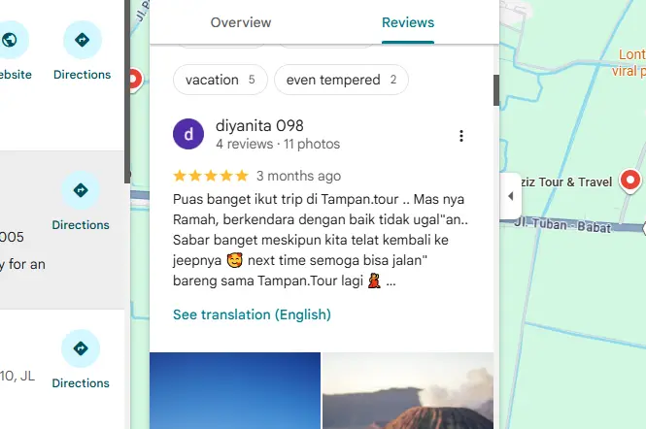646x429 pixels.
Task: Click the '3 months ago' timestamp
Action: 298,176
